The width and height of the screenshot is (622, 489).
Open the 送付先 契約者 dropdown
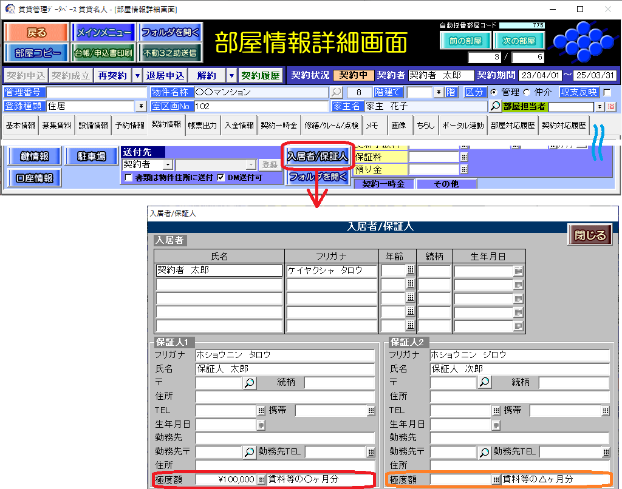[167, 164]
